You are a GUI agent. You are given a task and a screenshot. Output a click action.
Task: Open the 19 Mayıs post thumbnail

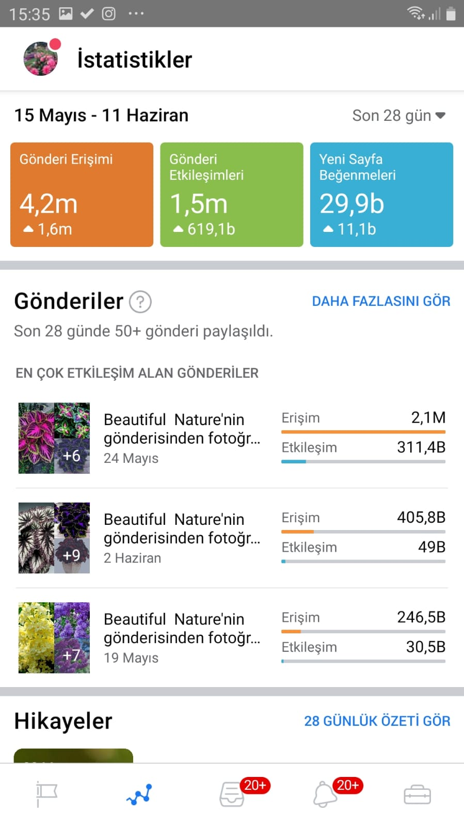point(54,637)
